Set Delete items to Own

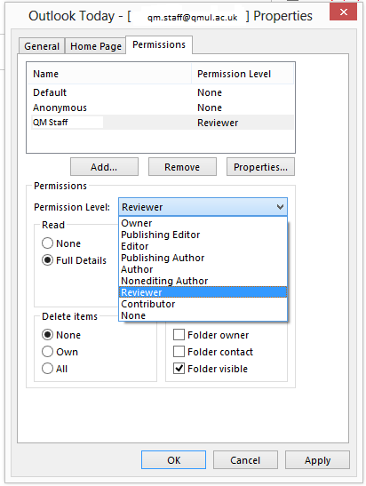pyautogui.click(x=47, y=352)
